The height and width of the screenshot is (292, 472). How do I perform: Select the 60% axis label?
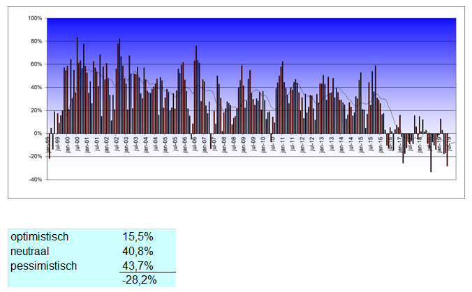click(x=36, y=64)
